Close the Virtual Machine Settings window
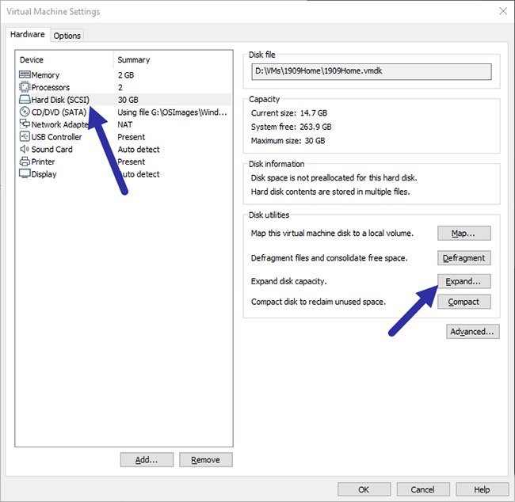Viewport: 515px width, 502px height. coord(502,11)
